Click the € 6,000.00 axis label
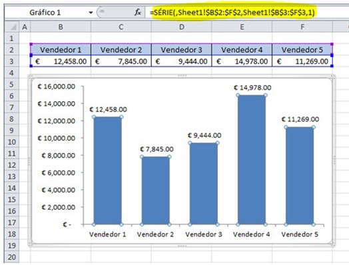 pos(59,172)
